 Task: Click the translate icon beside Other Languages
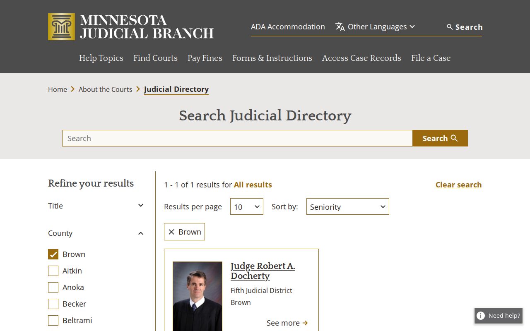coord(340,27)
